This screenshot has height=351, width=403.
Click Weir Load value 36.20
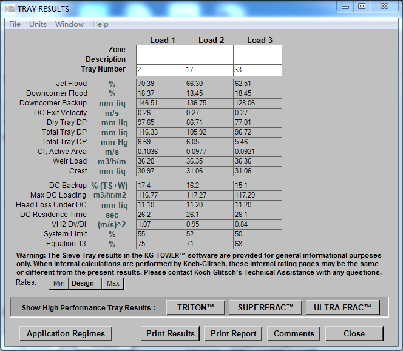click(160, 161)
